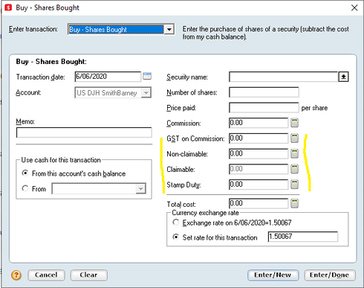Click the 'per share' label
Screen dimensions: 364x288
point(314,108)
